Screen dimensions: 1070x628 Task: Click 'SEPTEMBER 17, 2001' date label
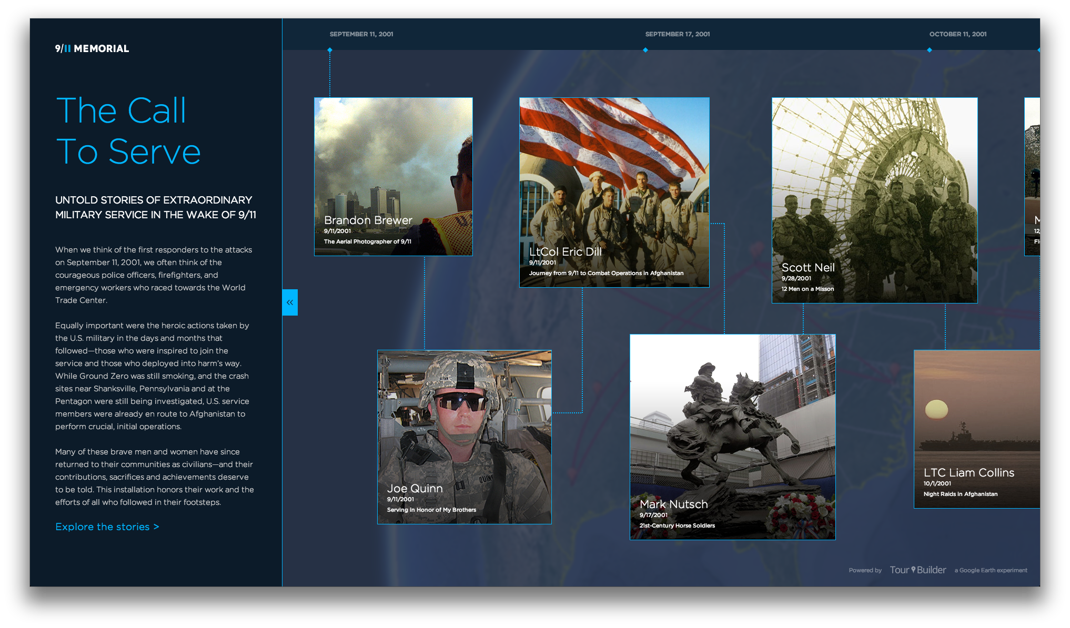click(x=678, y=34)
